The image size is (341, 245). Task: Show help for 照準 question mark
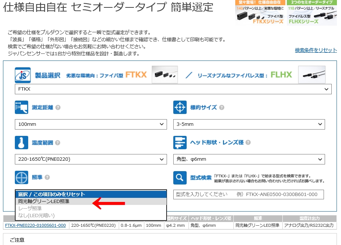click(x=47, y=177)
